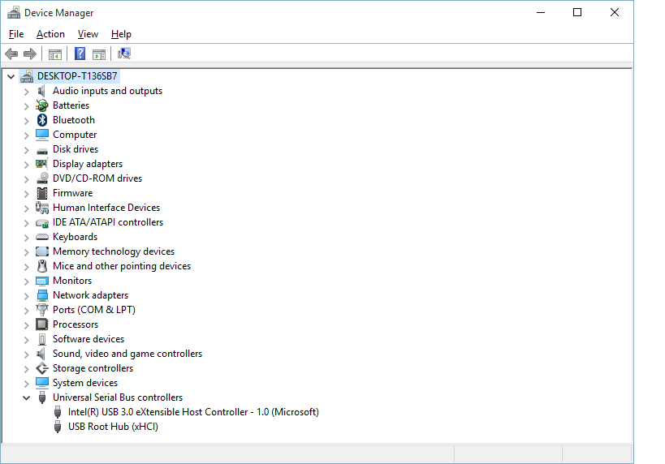
Task: Click the Back arrow toolbar icon
Action: click(x=11, y=54)
